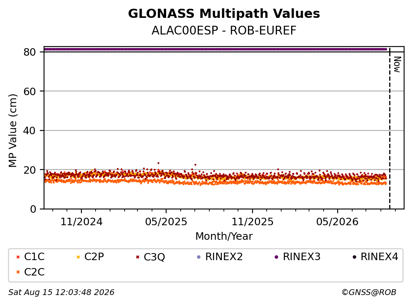The height and width of the screenshot is (305, 412).
Task: Click the 80 y-axis tick label
Action: click(x=29, y=52)
